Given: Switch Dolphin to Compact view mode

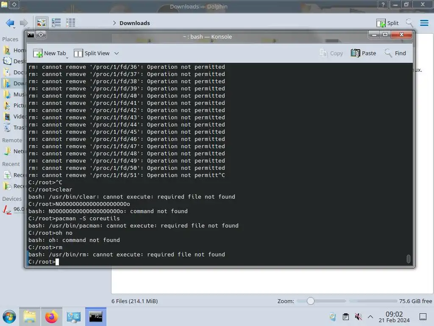Looking at the screenshot, I should [56, 23].
